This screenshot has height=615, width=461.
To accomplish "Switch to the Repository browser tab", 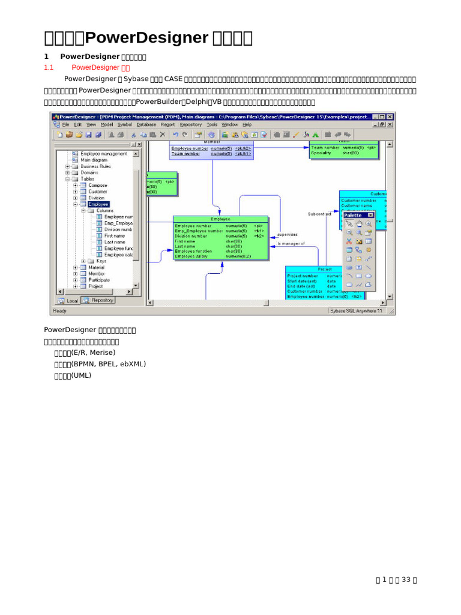I will click(x=98, y=300).
